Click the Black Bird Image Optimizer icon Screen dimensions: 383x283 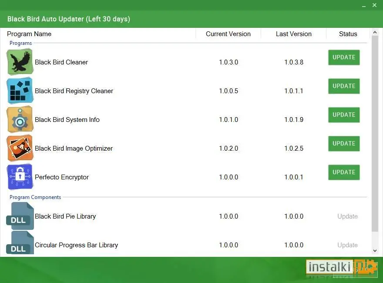click(20, 148)
